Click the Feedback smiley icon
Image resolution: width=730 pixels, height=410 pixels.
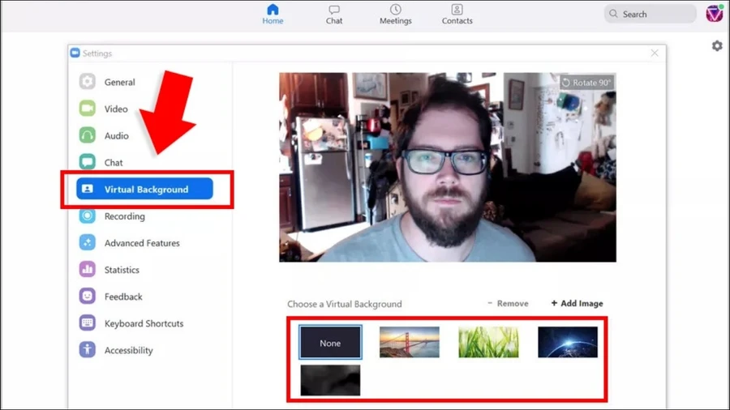[x=87, y=296]
